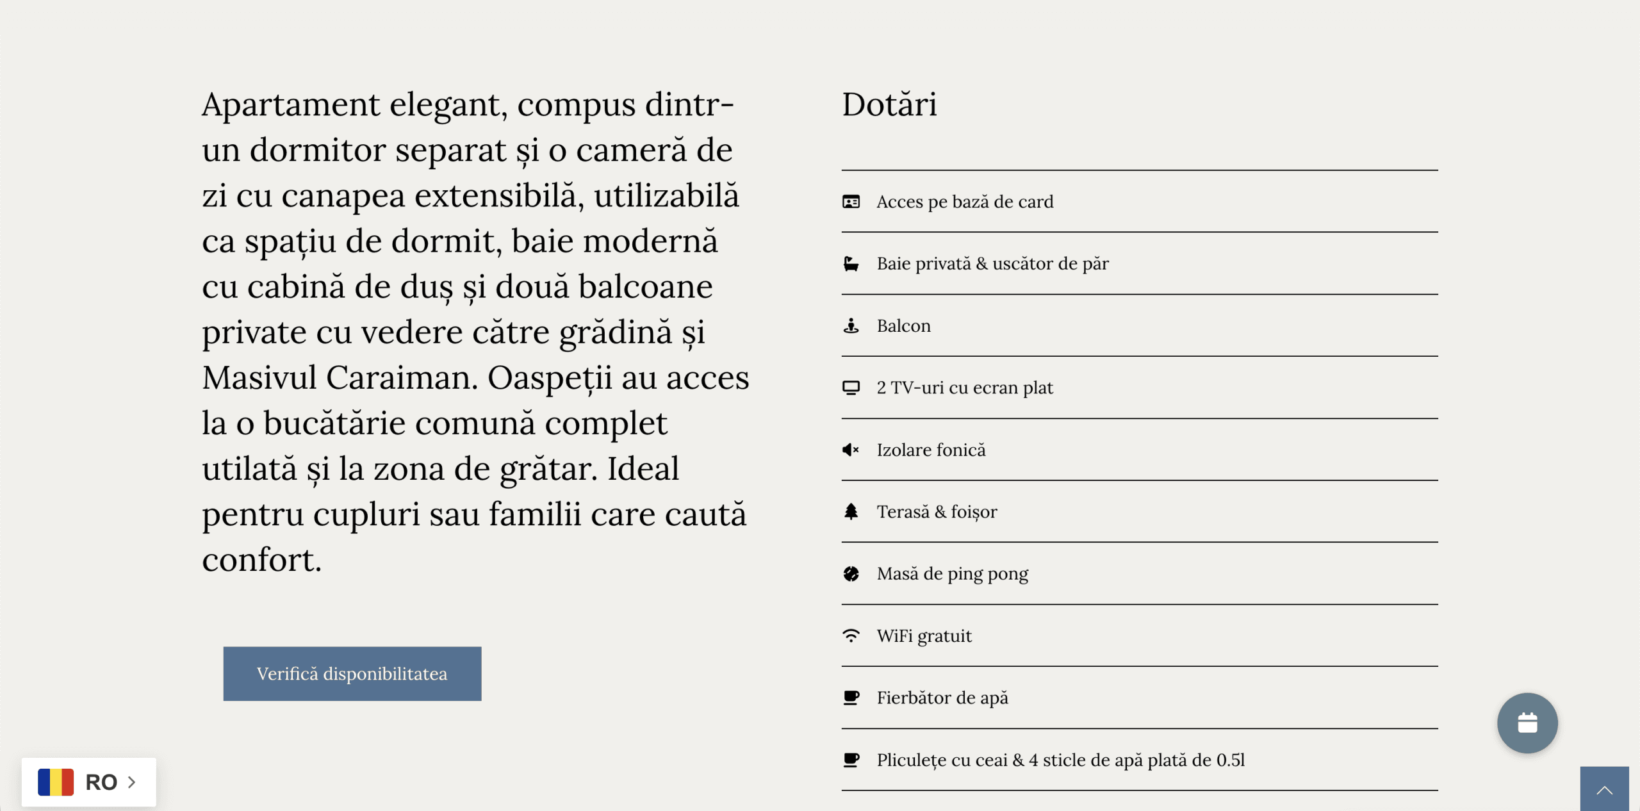Click the bathtub icon for private bathroom
The height and width of the screenshot is (811, 1640).
(x=851, y=264)
